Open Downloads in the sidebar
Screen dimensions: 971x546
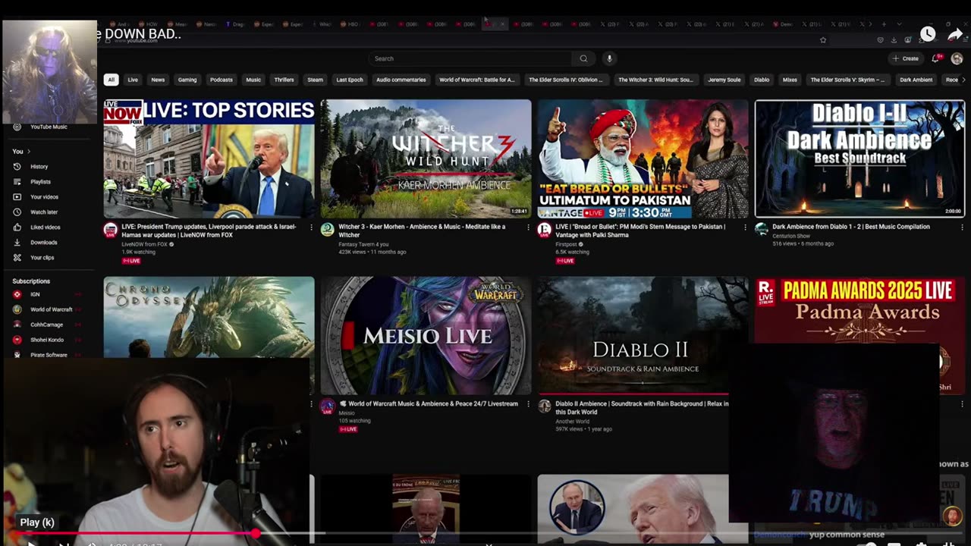tap(43, 243)
